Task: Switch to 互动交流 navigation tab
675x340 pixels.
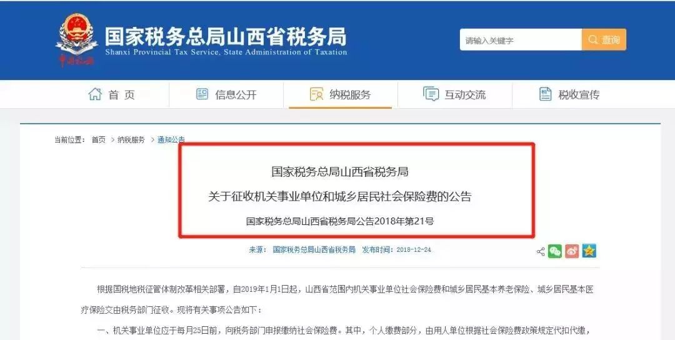Action: click(454, 94)
